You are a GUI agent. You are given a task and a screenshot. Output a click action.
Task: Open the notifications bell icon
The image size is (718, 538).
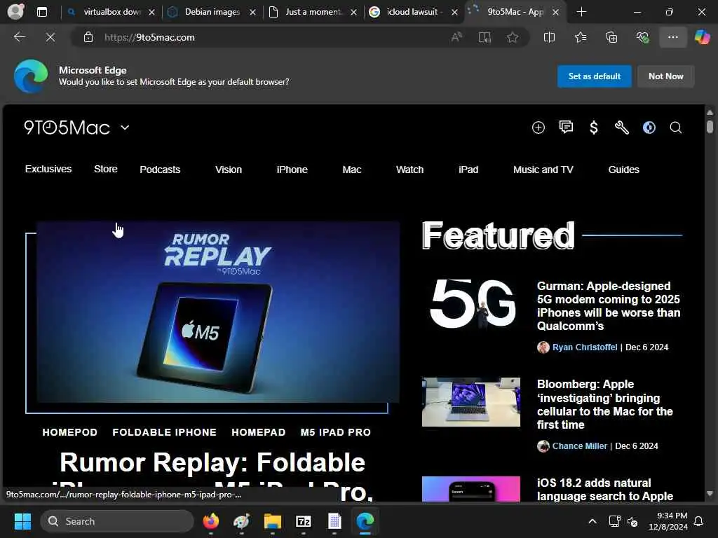tap(699, 521)
